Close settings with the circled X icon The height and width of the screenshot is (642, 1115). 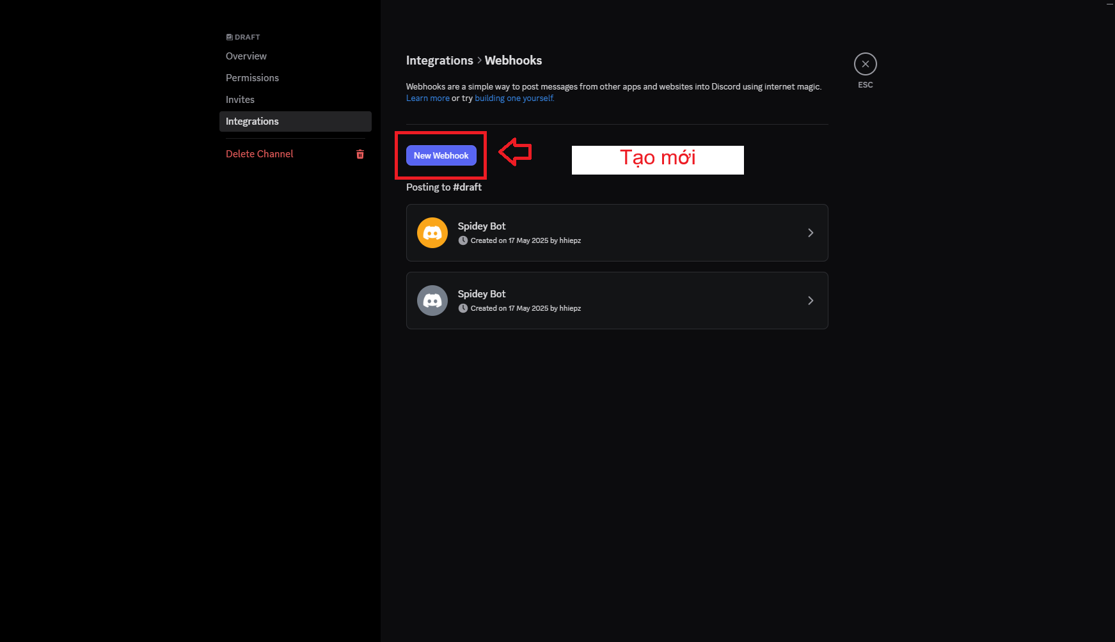[865, 64]
